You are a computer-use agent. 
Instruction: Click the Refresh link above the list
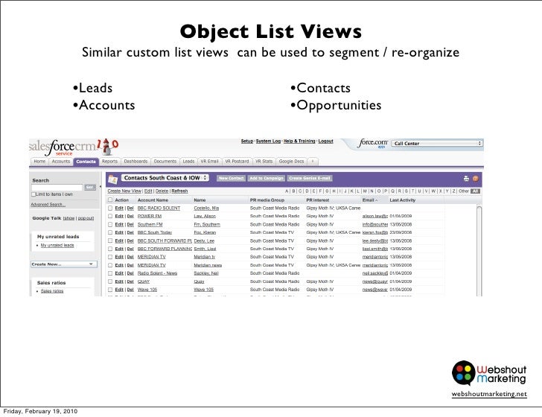[x=179, y=191]
